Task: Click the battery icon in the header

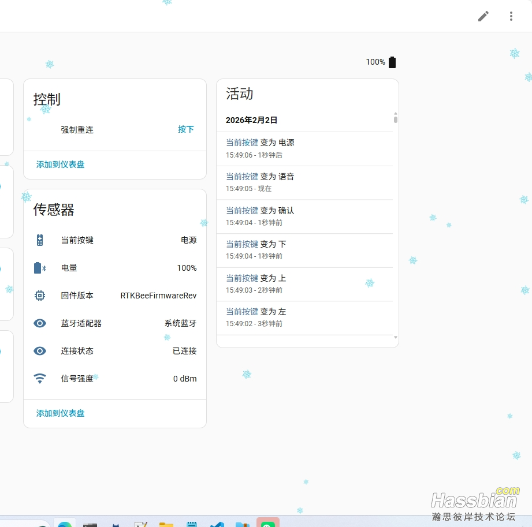Action: [x=392, y=62]
